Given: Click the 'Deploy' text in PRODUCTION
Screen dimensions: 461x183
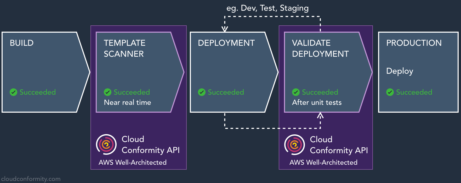Looking at the screenshot, I should click(x=400, y=71).
